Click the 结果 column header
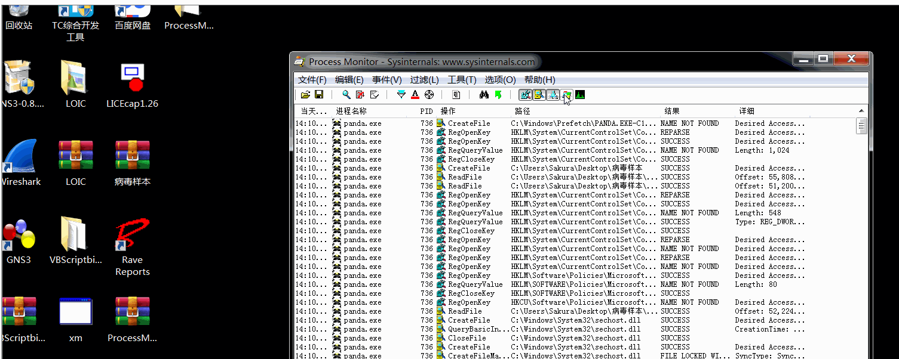Screen dimensions: 899x359 click(698, 111)
